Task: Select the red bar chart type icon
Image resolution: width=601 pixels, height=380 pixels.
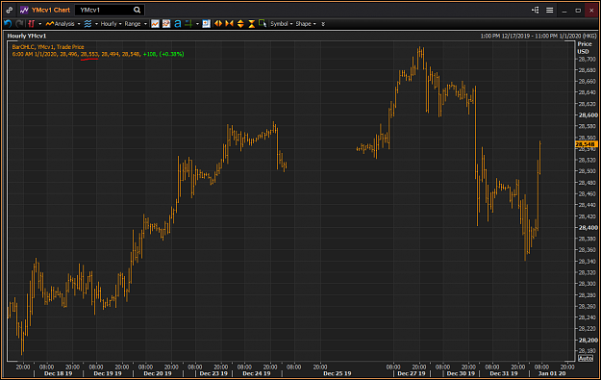Action: point(32,24)
